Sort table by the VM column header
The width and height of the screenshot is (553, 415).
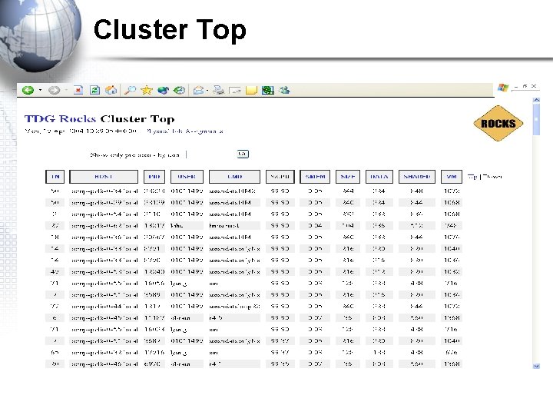(x=452, y=177)
